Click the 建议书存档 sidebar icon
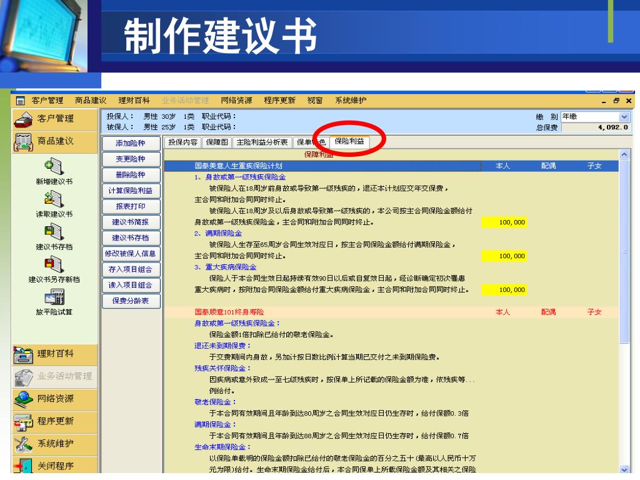The width and height of the screenshot is (640, 480). (54, 232)
